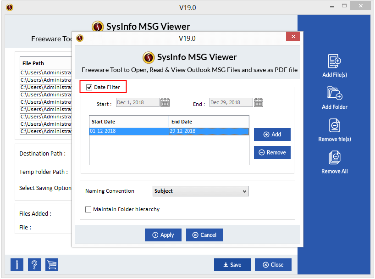
Task: Click Save in the main window
Action: pos(232,265)
